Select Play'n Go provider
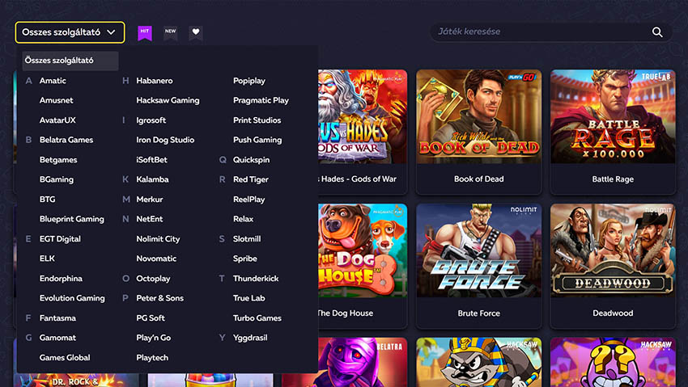This screenshot has height=387, width=688. [153, 338]
